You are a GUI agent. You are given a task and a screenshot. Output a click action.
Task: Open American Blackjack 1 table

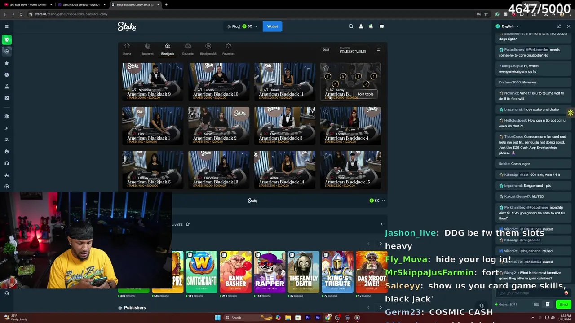point(153,126)
